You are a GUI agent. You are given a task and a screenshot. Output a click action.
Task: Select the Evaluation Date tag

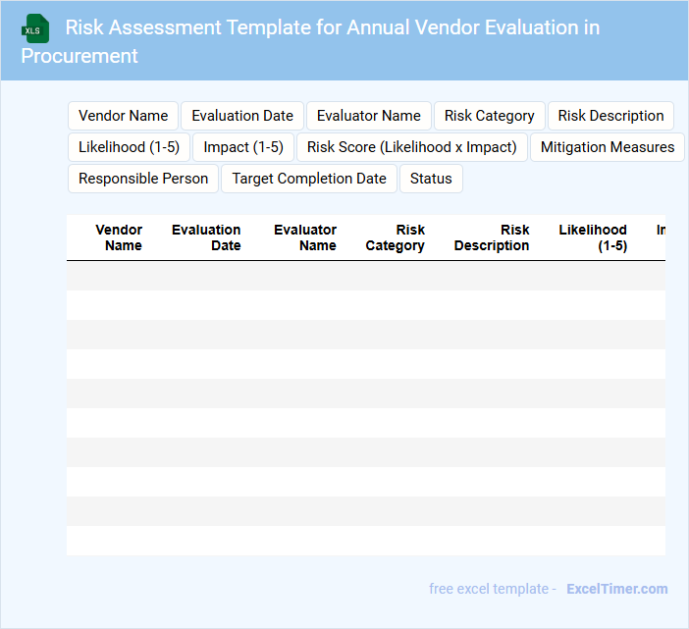[242, 116]
